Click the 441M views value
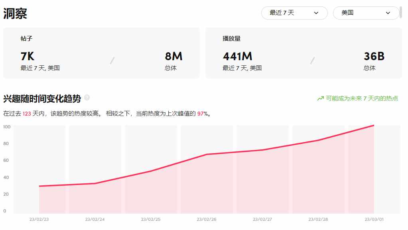408x230 pixels. coord(237,56)
